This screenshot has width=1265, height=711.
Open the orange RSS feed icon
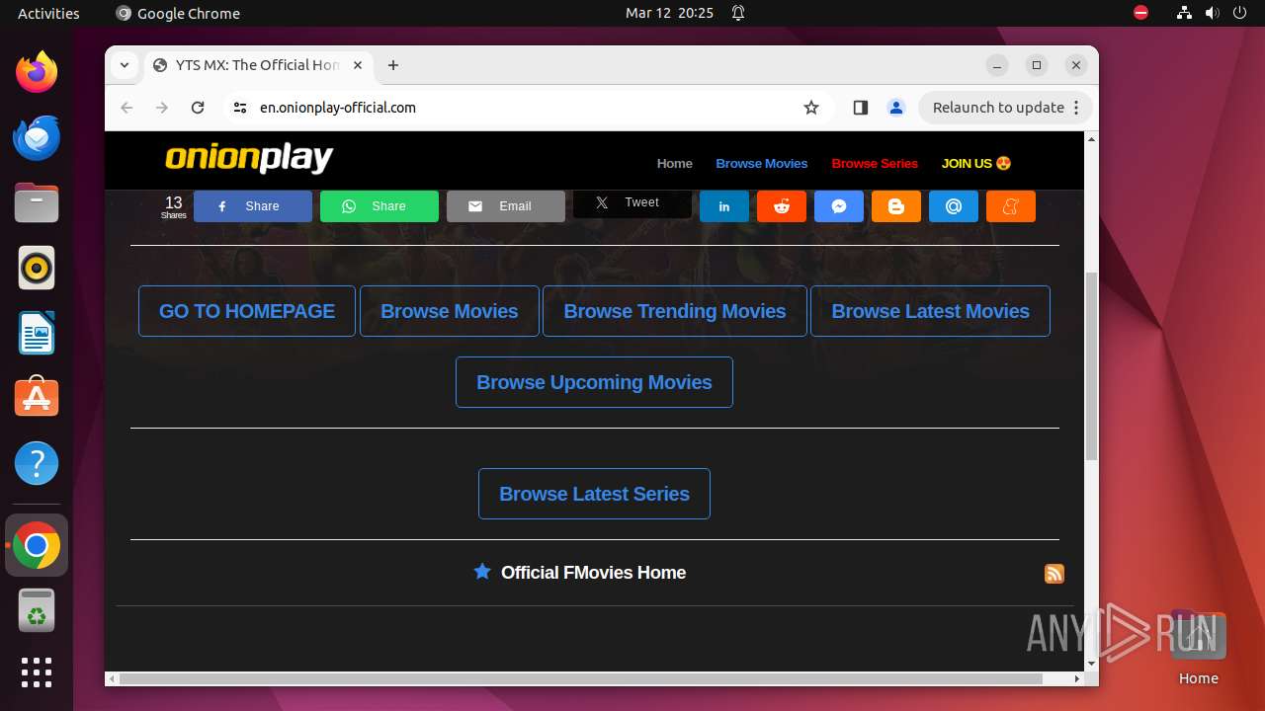tap(1054, 574)
